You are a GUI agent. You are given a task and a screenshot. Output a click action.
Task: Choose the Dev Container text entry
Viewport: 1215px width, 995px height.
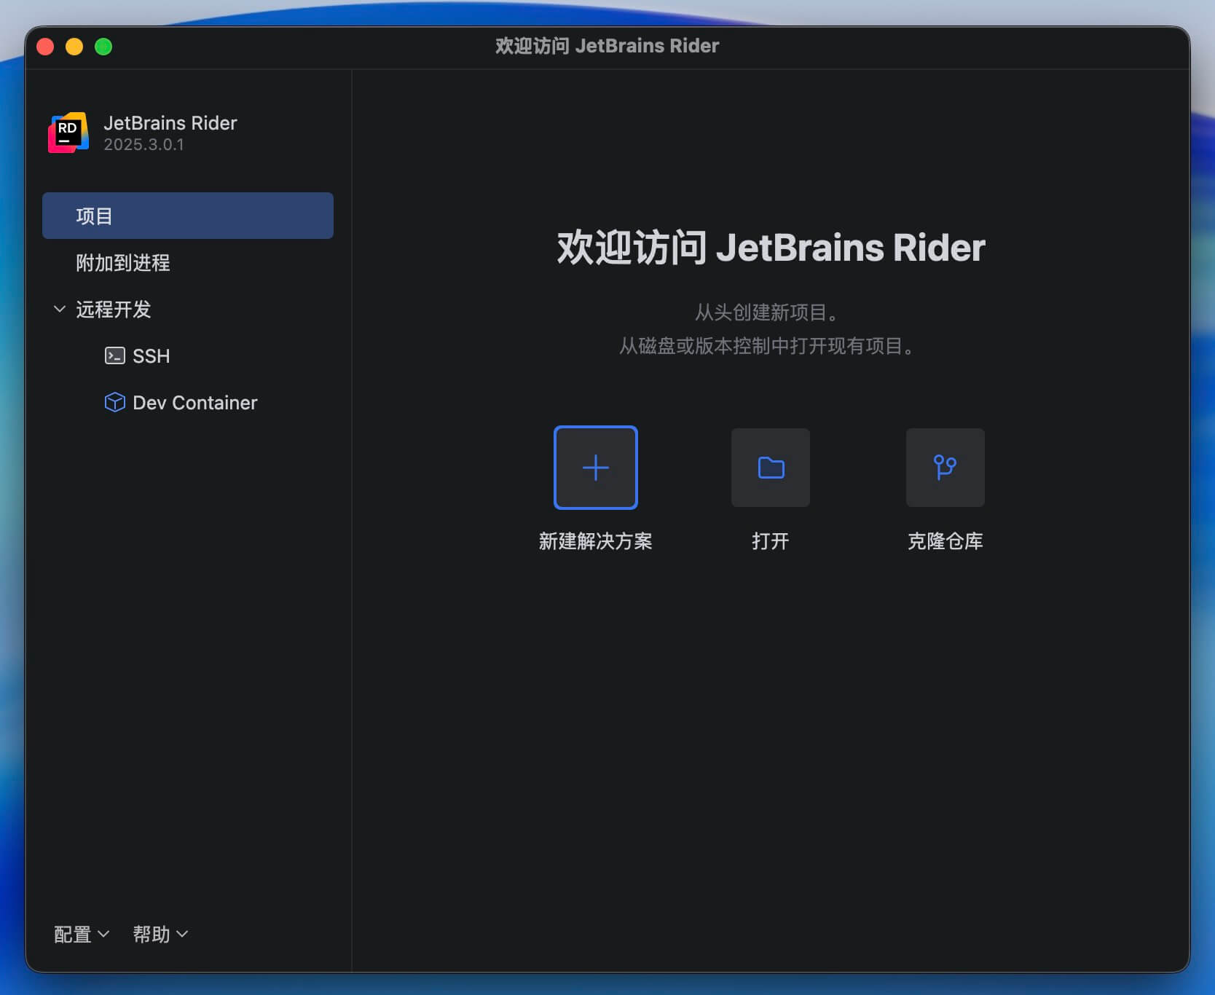[195, 402]
